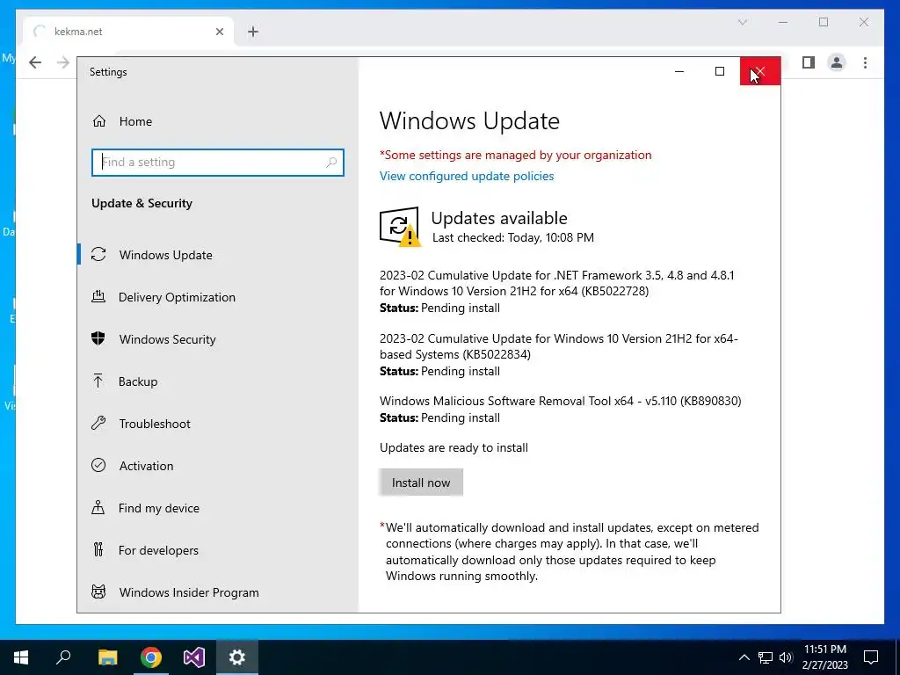Viewport: 900px width, 675px height.
Task: Open the network tray icon
Action: pyautogui.click(x=766, y=657)
